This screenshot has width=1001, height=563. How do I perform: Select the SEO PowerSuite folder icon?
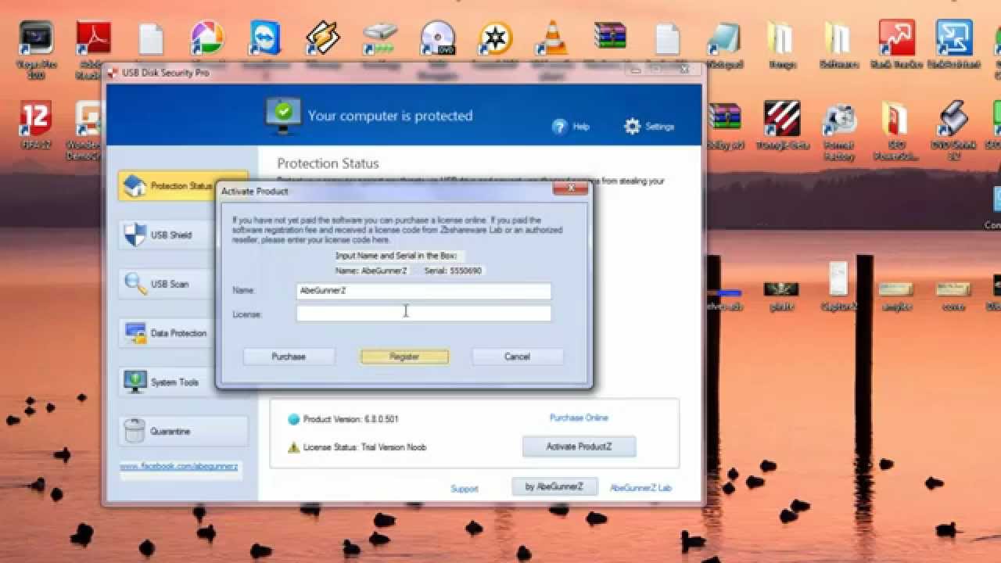click(x=897, y=119)
